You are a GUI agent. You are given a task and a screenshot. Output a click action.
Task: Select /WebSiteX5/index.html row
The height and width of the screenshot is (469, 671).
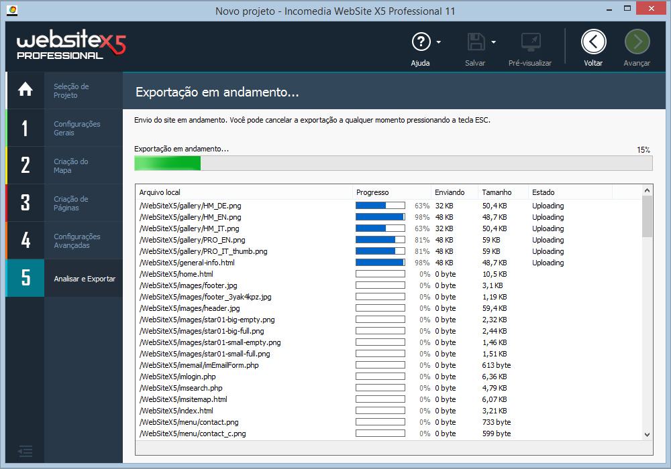pos(389,411)
